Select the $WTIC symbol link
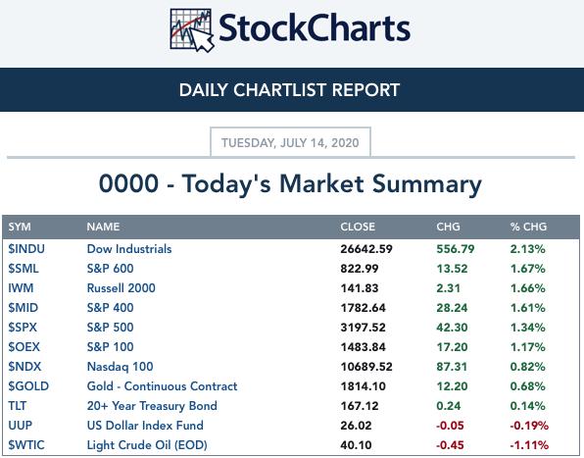Image resolution: width=584 pixels, height=458 pixels. [x=26, y=445]
